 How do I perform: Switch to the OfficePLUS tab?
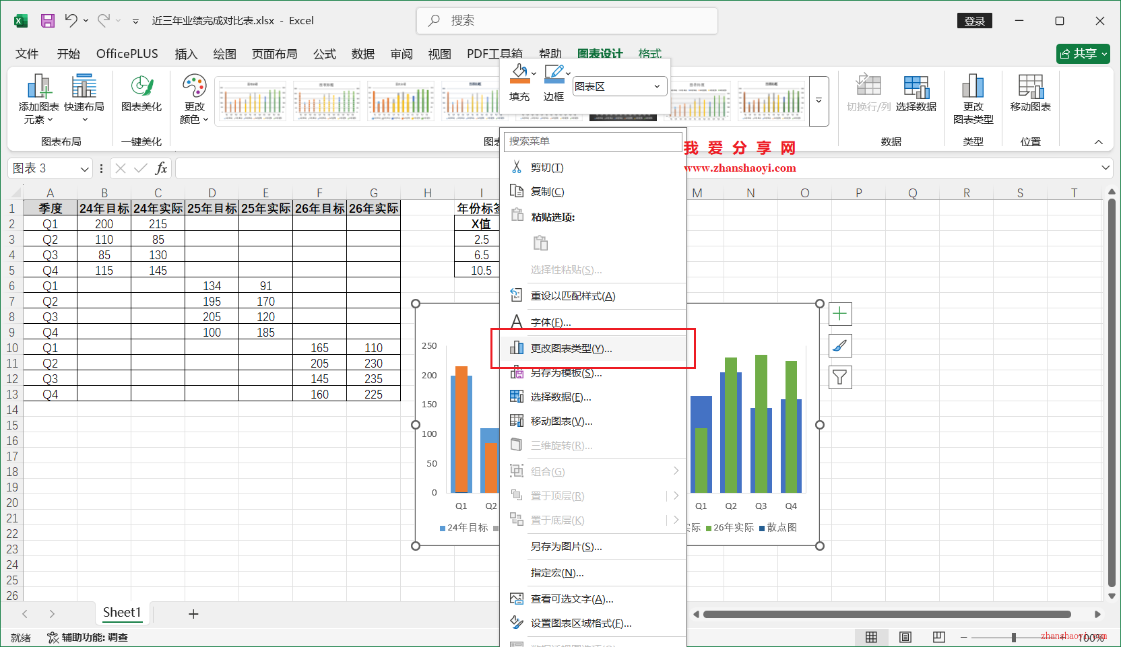tap(127, 54)
